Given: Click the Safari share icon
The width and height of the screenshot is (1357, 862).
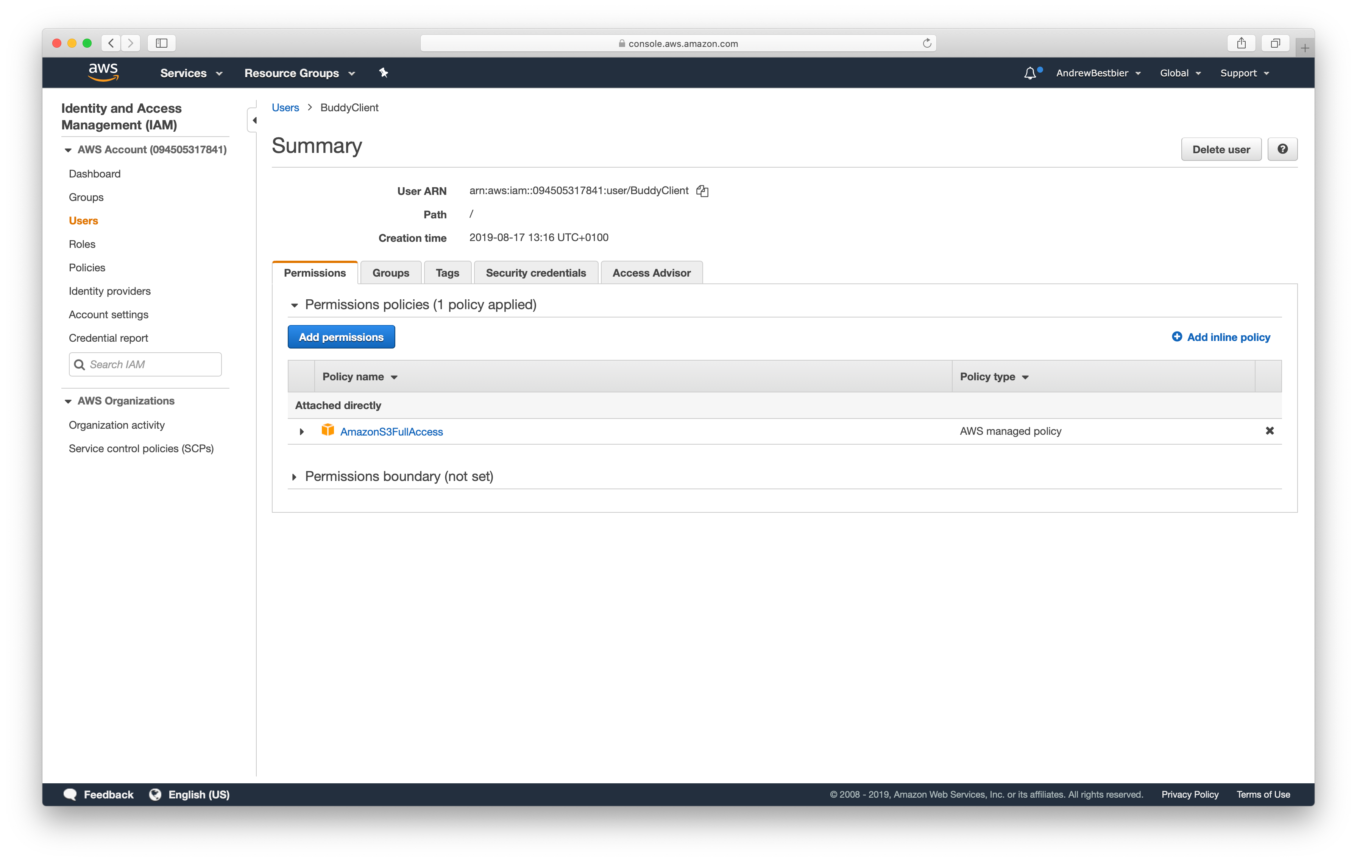Looking at the screenshot, I should coord(1241,44).
